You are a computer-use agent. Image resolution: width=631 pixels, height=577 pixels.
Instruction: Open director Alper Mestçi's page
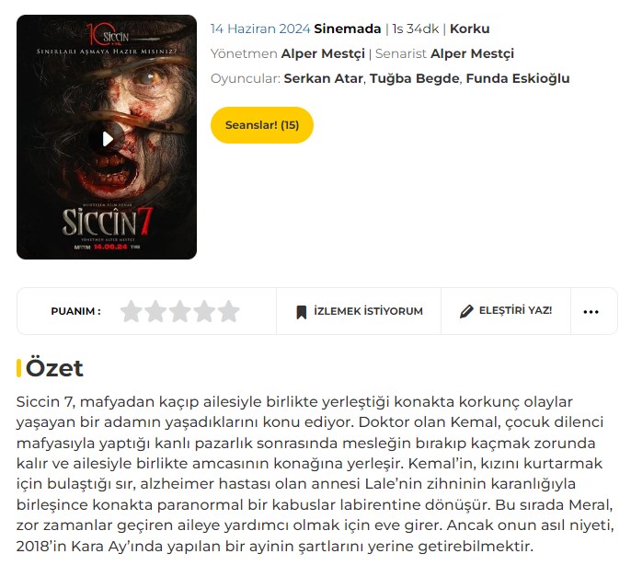click(x=323, y=53)
